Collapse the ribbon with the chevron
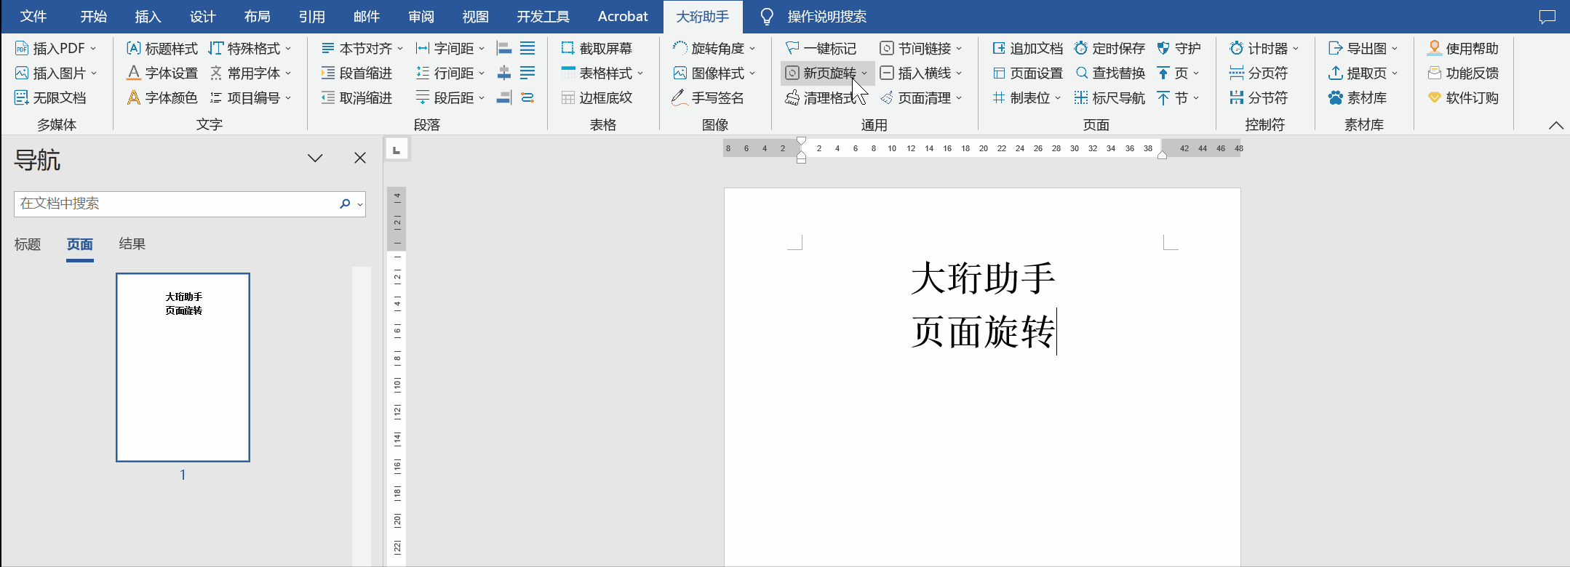 coord(1555,125)
